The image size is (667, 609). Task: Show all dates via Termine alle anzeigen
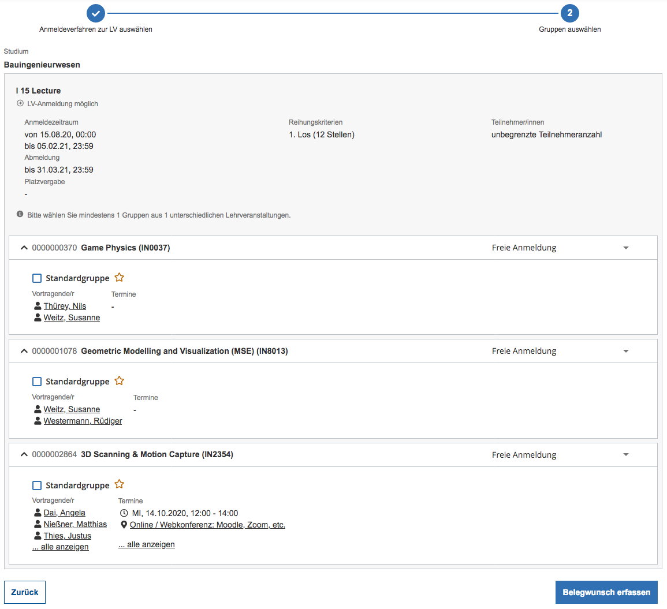click(x=147, y=544)
